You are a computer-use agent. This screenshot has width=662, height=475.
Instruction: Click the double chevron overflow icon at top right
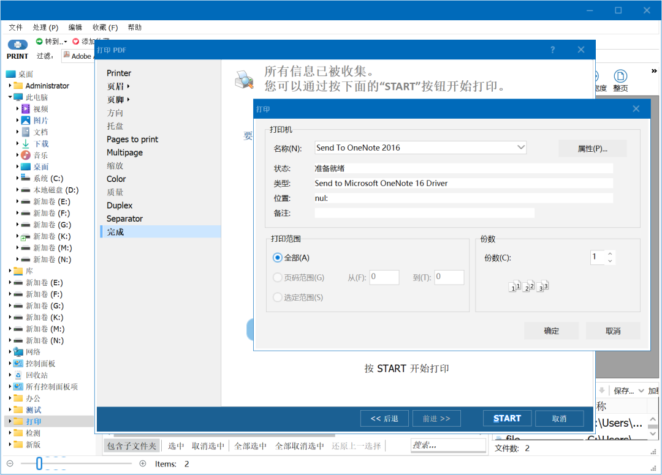click(654, 71)
